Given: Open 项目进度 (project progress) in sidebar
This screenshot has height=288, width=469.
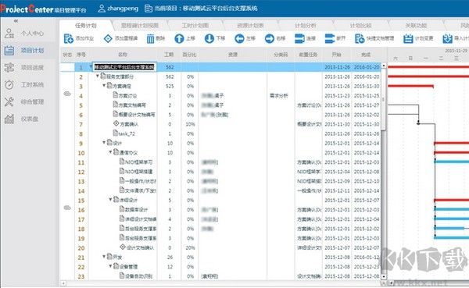Looking at the screenshot, I should [x=24, y=68].
